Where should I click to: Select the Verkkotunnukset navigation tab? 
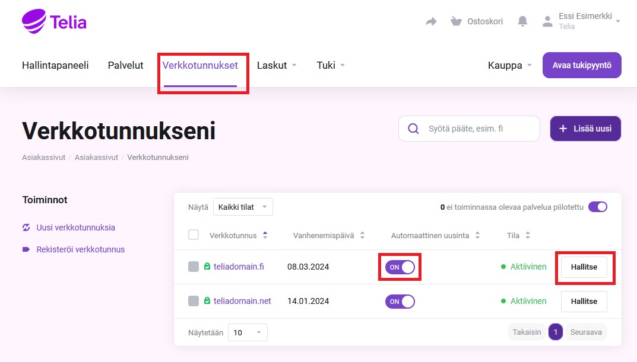tap(200, 65)
